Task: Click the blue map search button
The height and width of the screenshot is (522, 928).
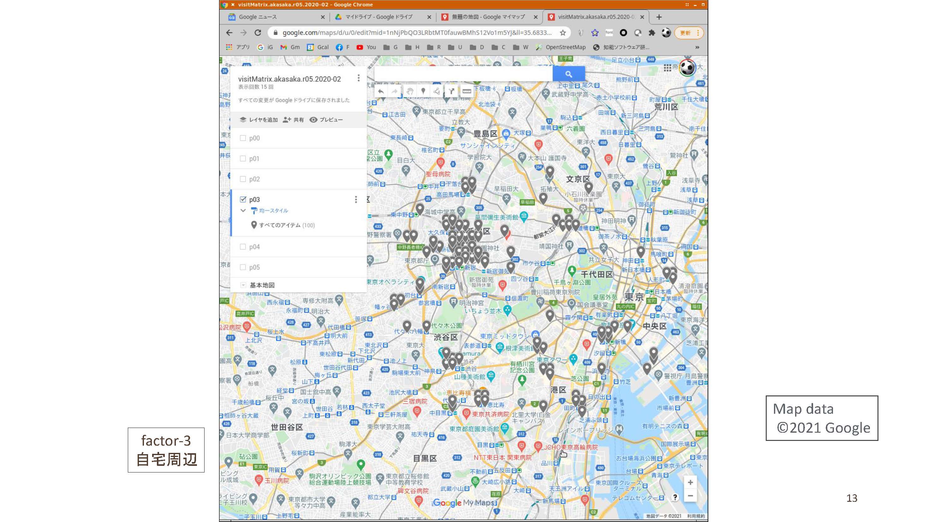Action: click(568, 74)
